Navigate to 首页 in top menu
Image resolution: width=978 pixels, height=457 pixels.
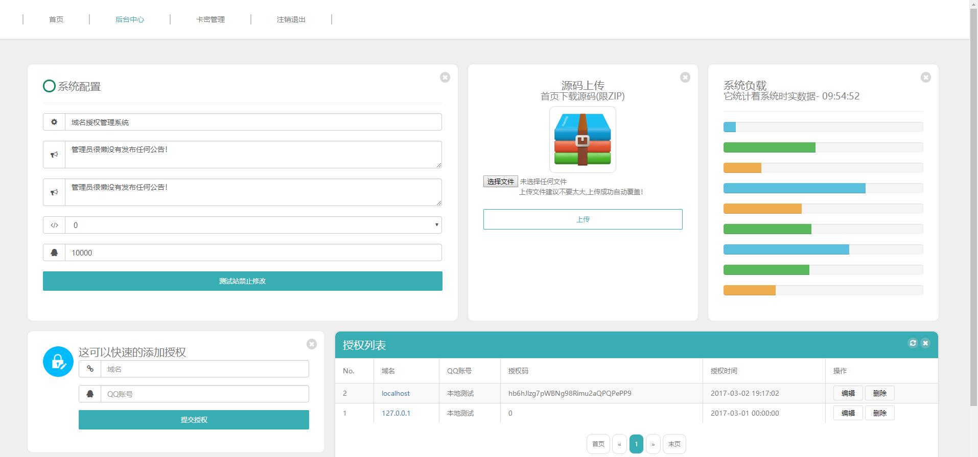click(56, 19)
